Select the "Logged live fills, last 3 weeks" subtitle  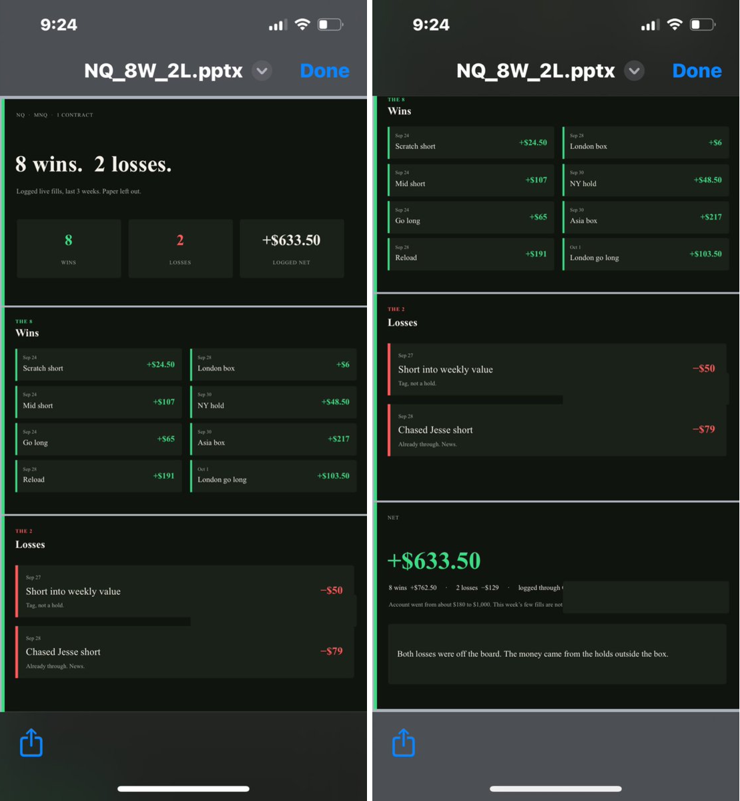(79, 192)
